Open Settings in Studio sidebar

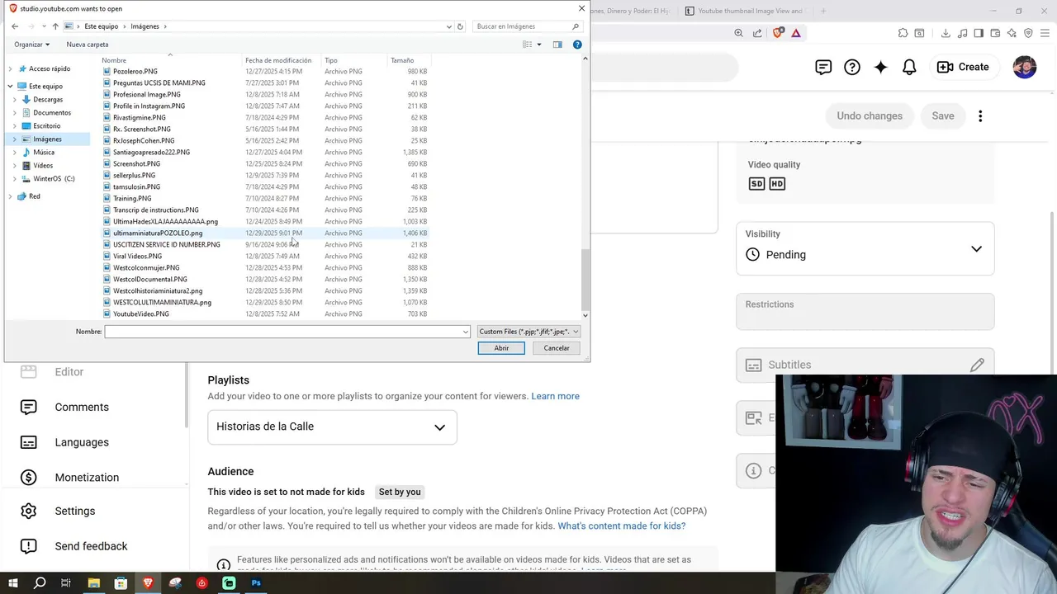click(x=75, y=511)
